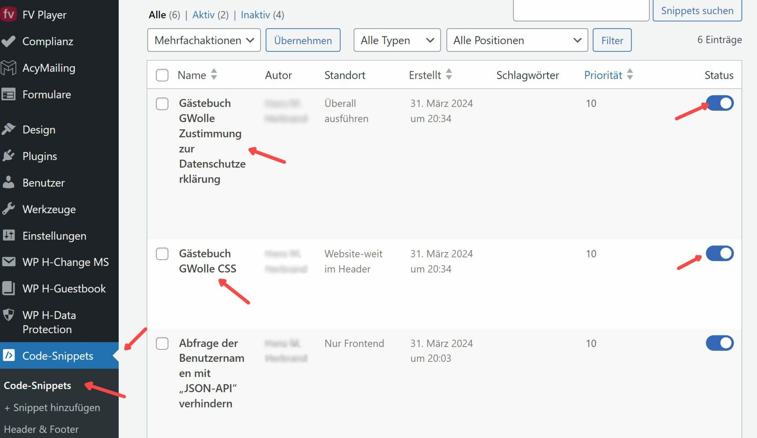Click the Snippets suchen button
The image size is (757, 438).
coord(697,11)
